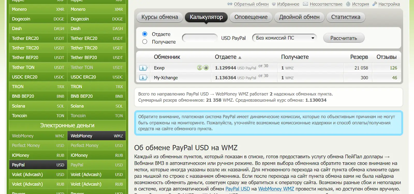Open info icon for Exwp exchanger

click(143, 68)
